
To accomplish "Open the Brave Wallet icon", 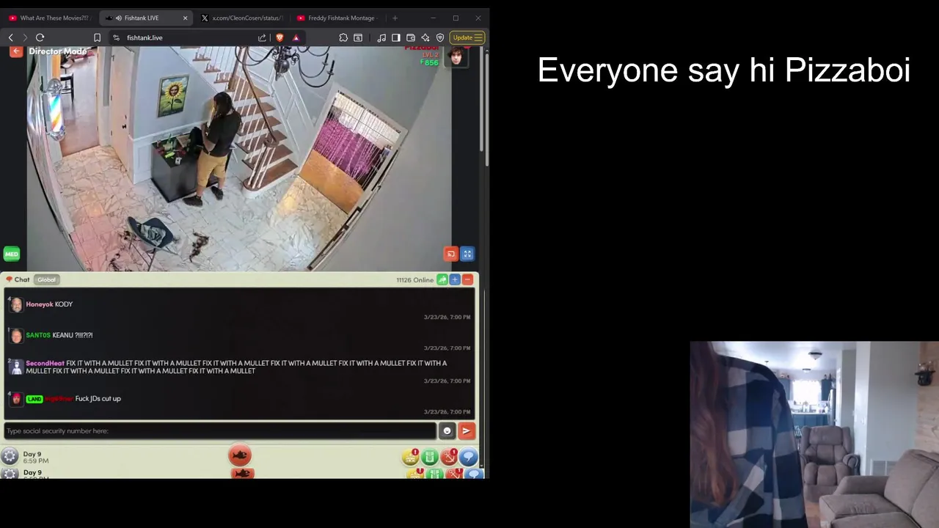I will [x=411, y=37].
